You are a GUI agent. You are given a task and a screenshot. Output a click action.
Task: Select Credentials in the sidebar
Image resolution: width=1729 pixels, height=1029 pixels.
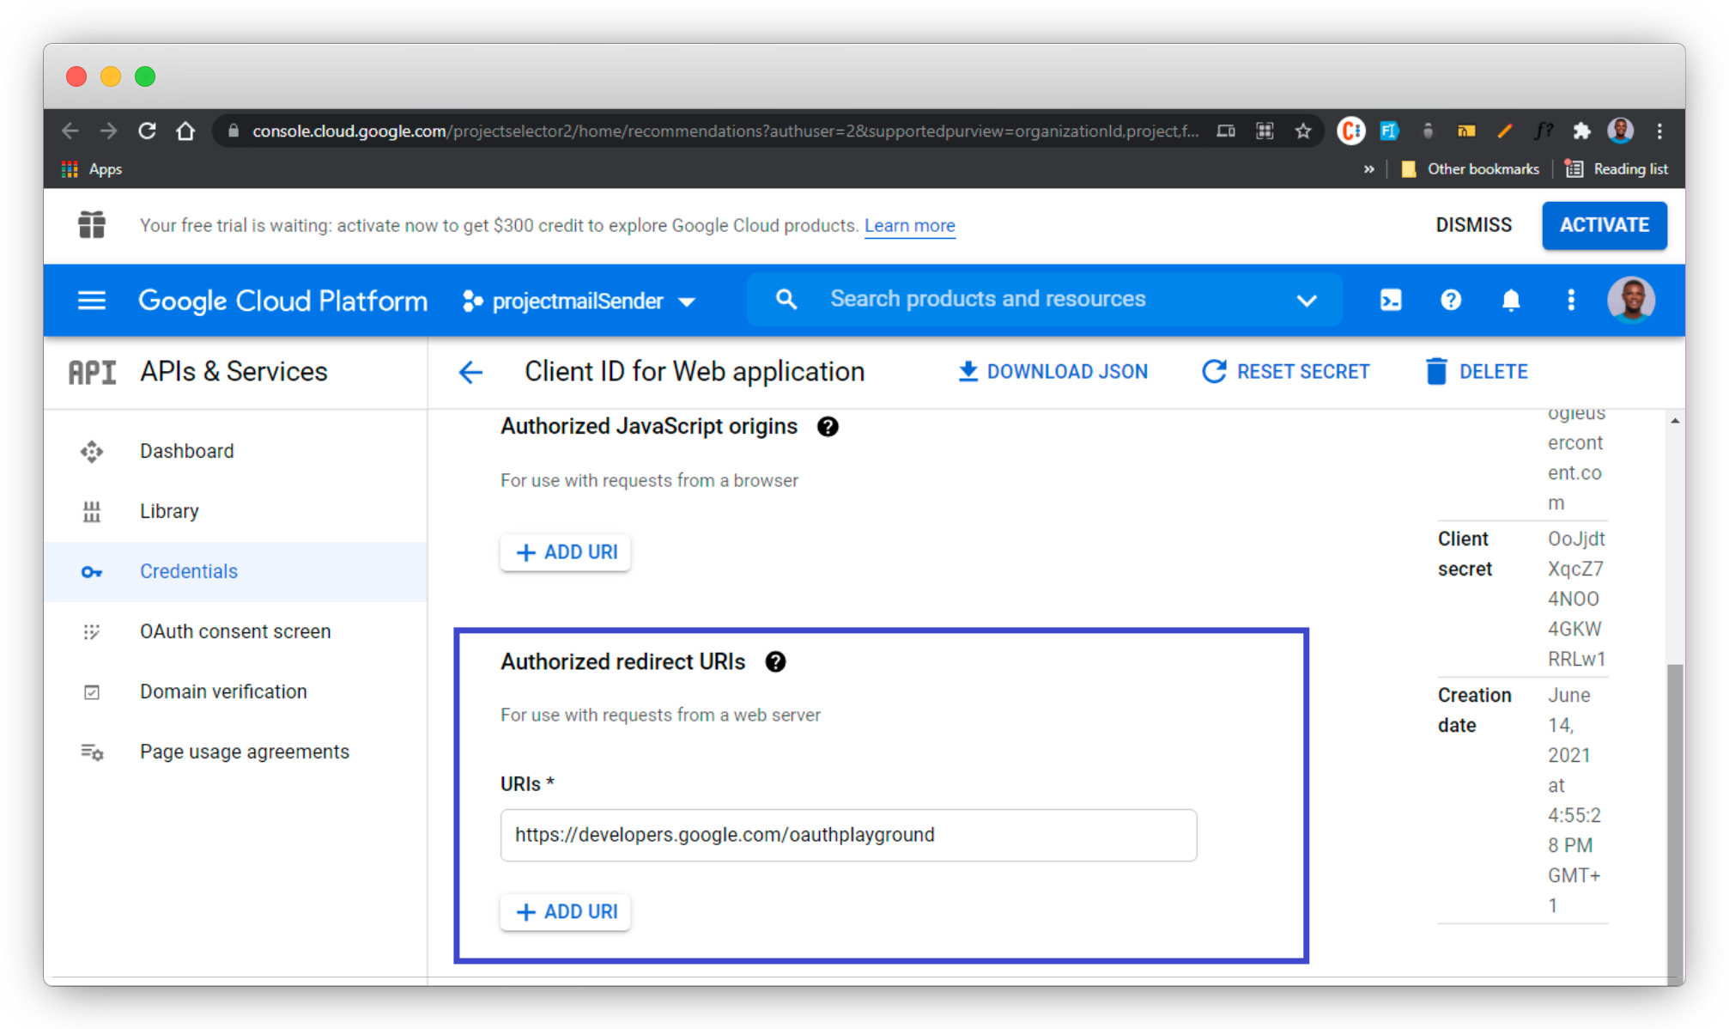pos(235,572)
